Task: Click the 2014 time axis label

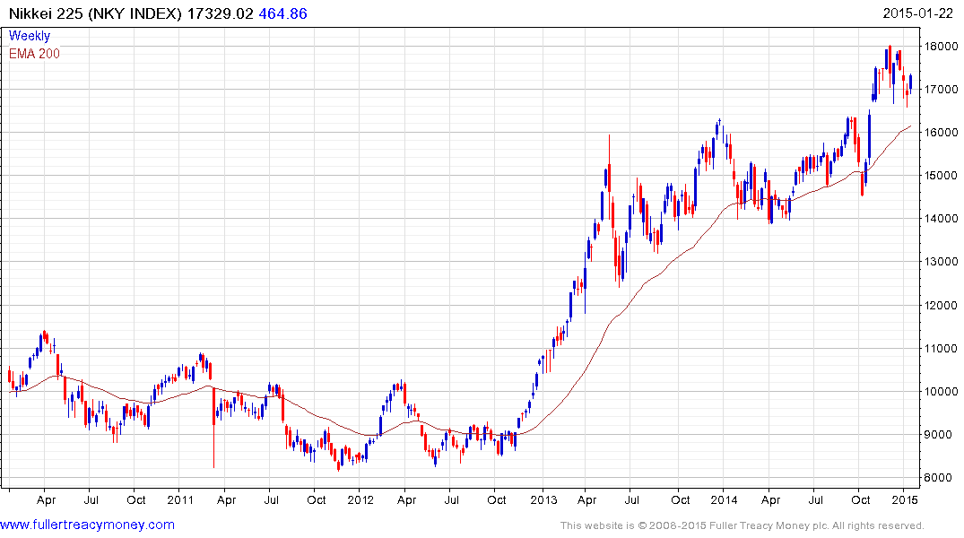Action: tap(724, 499)
